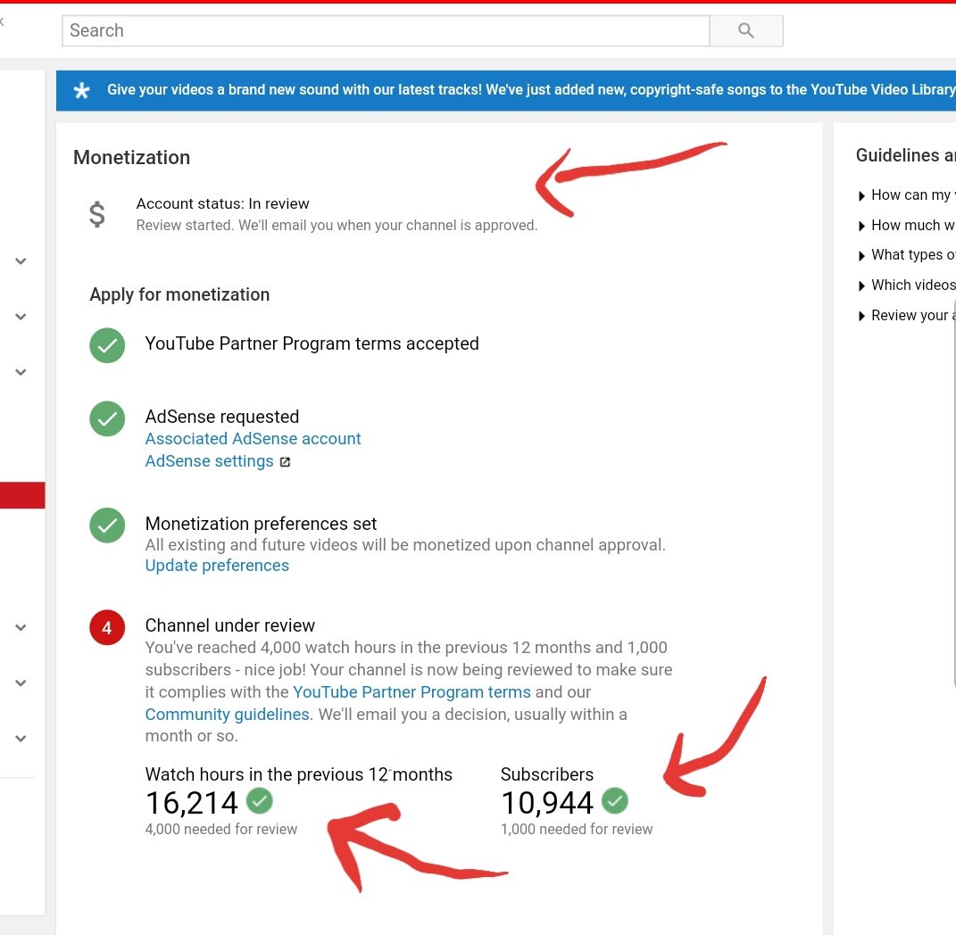Expand the first sidebar chevron

pyautogui.click(x=21, y=261)
